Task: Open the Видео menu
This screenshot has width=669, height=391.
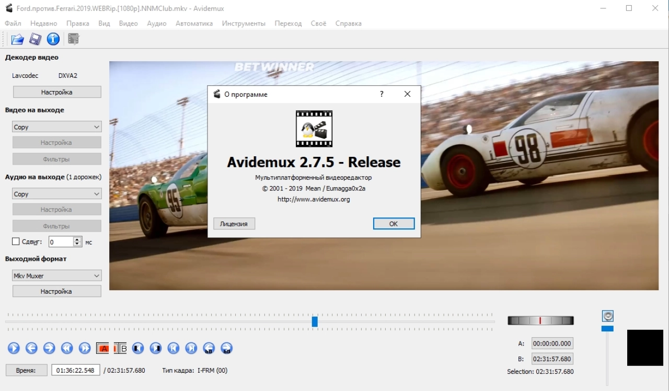Action: [129, 24]
